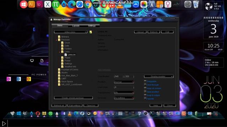Screen dimensions: 227x127
Task: Select Fountain of Colors folder in tree
Action: coord(70,69)
